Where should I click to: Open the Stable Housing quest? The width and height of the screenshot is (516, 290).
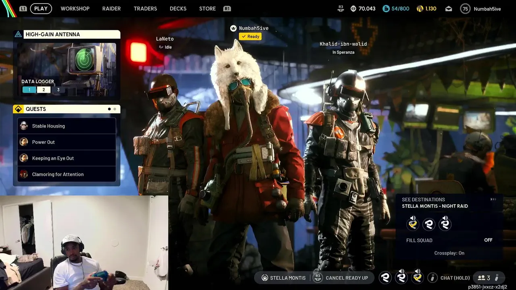67,126
